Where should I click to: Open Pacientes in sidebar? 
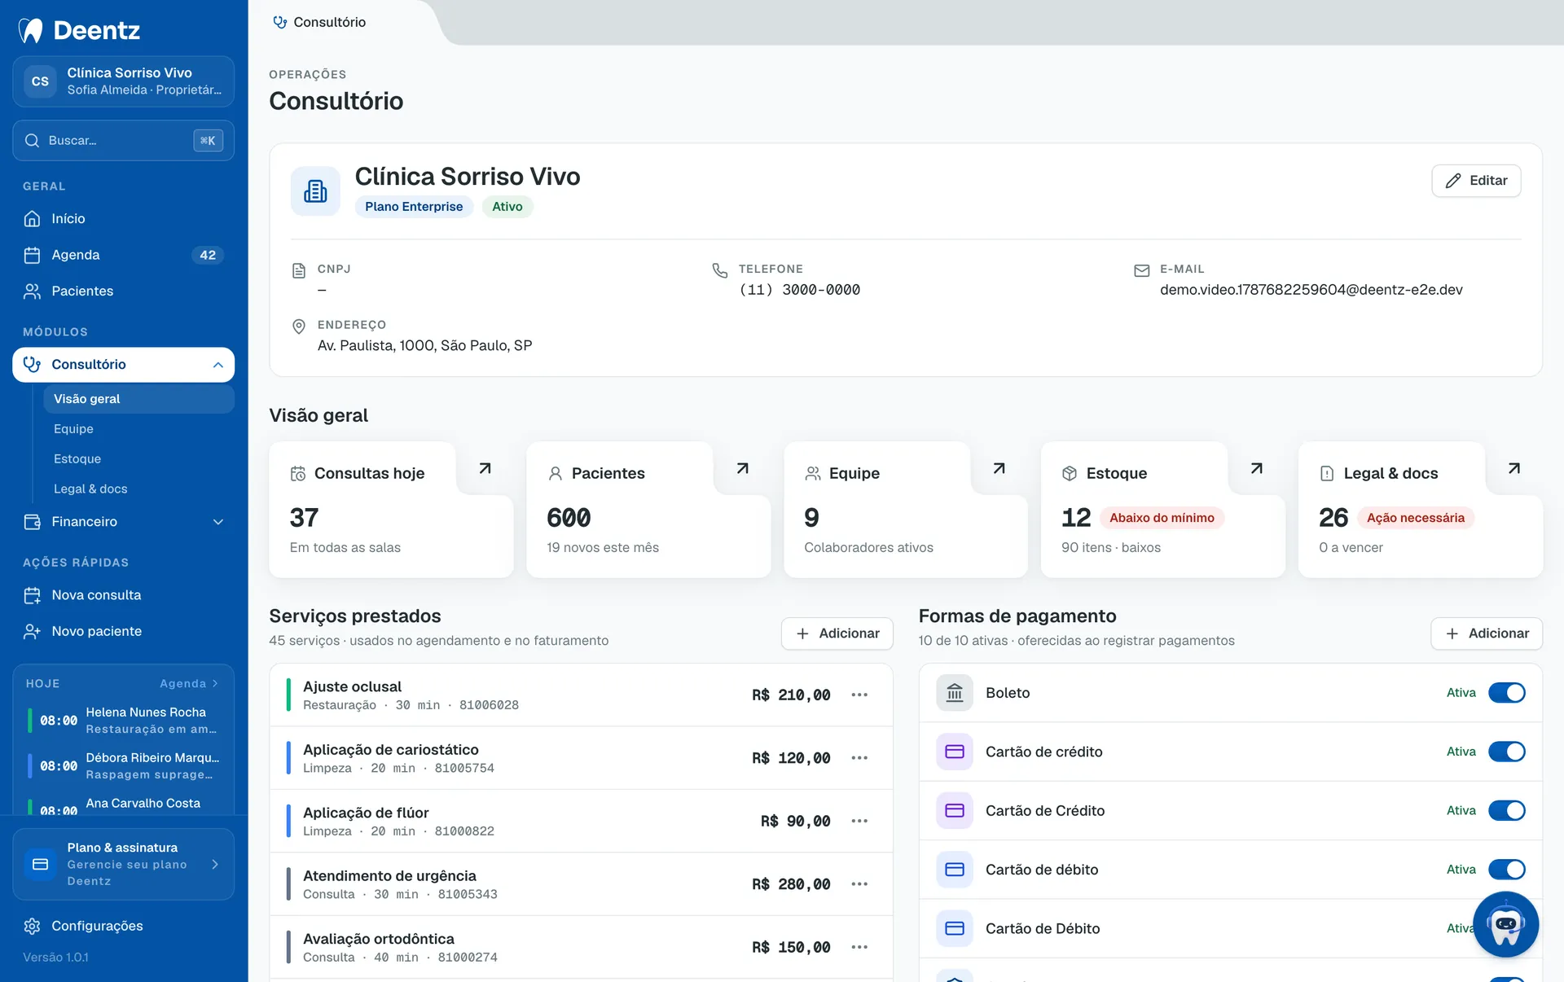pyautogui.click(x=124, y=292)
